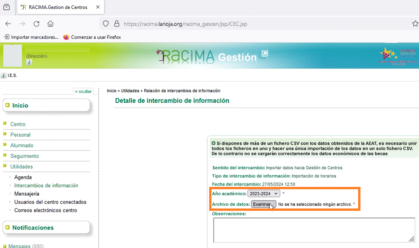Click the green plus icon in the notice
This screenshot has height=248, width=419.
[213, 143]
